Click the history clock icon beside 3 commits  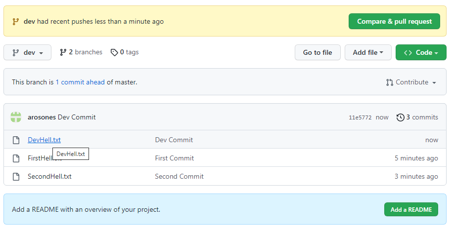400,117
